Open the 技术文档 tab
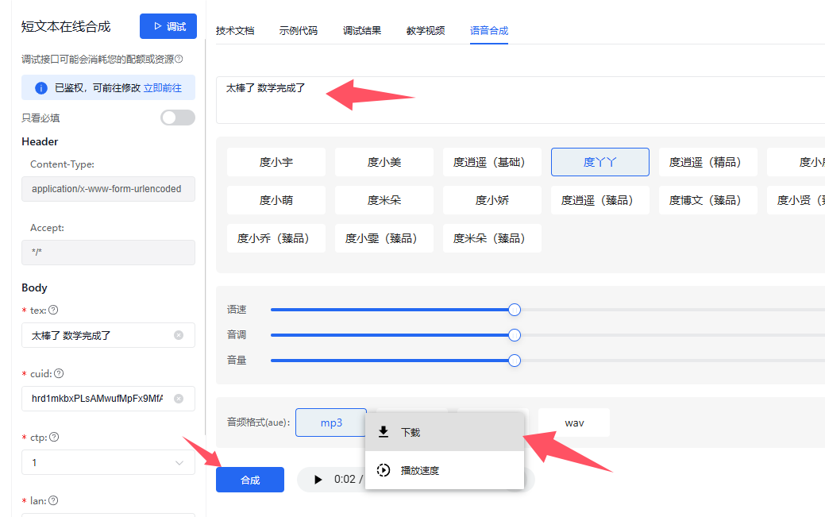 (x=235, y=30)
